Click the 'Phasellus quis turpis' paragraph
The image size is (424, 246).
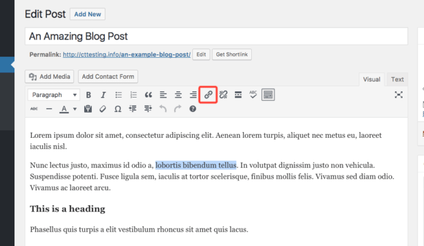pos(139,230)
